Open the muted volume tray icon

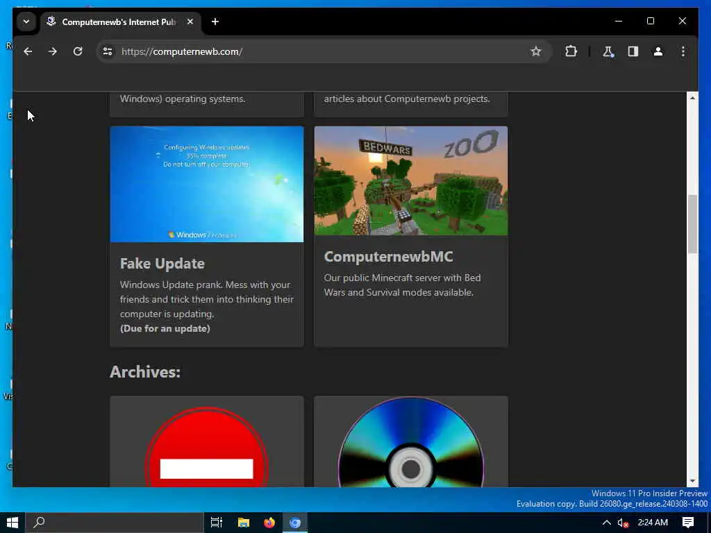click(623, 523)
